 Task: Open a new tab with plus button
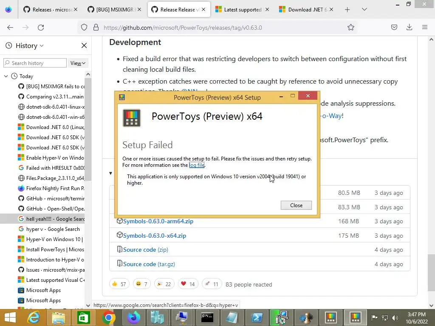pos(347,10)
